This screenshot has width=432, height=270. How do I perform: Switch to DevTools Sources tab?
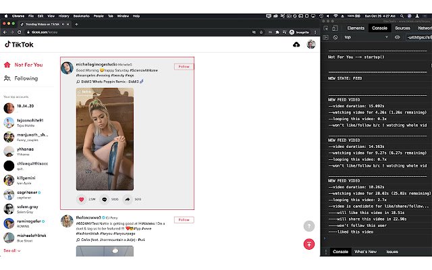click(x=402, y=28)
